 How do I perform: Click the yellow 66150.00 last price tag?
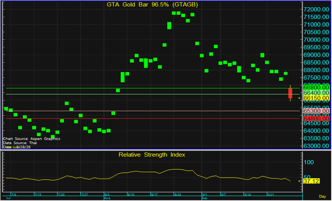click(x=316, y=98)
